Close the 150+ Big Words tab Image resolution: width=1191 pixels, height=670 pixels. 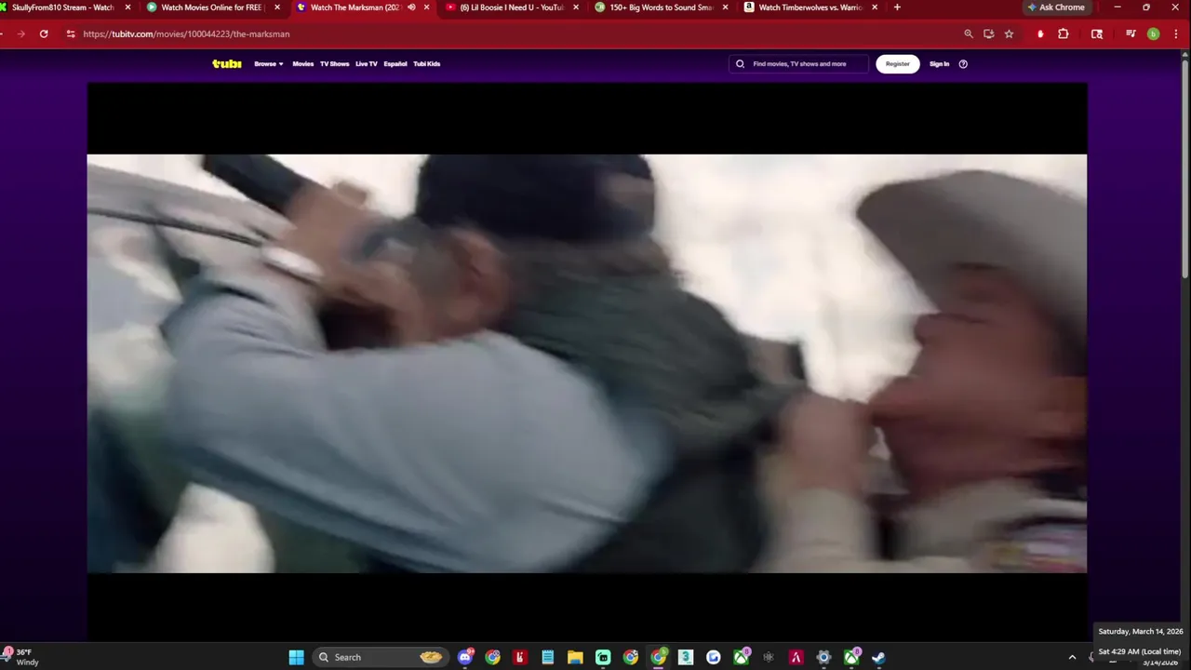[x=725, y=7]
